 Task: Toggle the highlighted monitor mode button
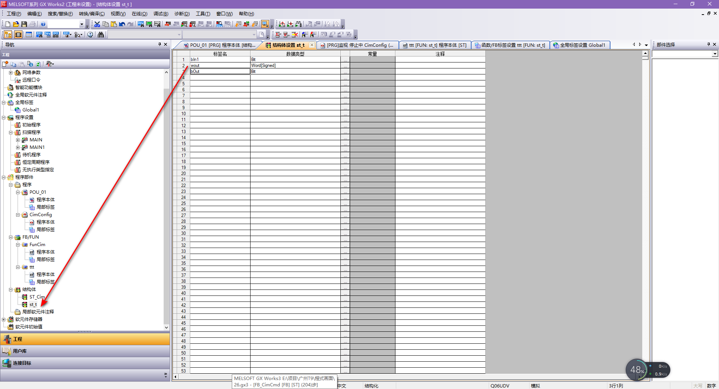[265, 24]
